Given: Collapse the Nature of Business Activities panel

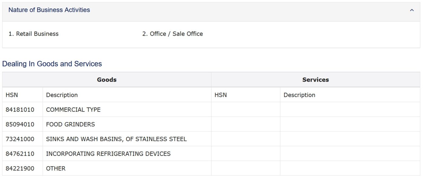Looking at the screenshot, I should point(412,10).
